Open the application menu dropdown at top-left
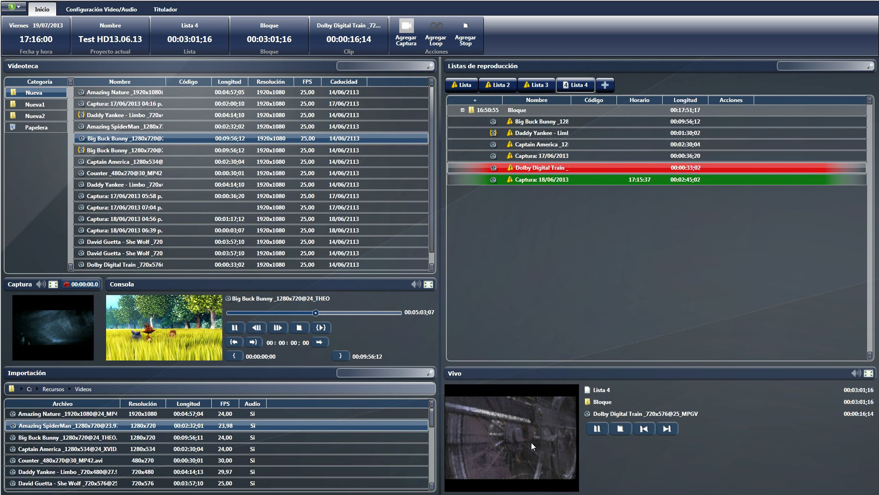This screenshot has height=495, width=879. [15, 6]
